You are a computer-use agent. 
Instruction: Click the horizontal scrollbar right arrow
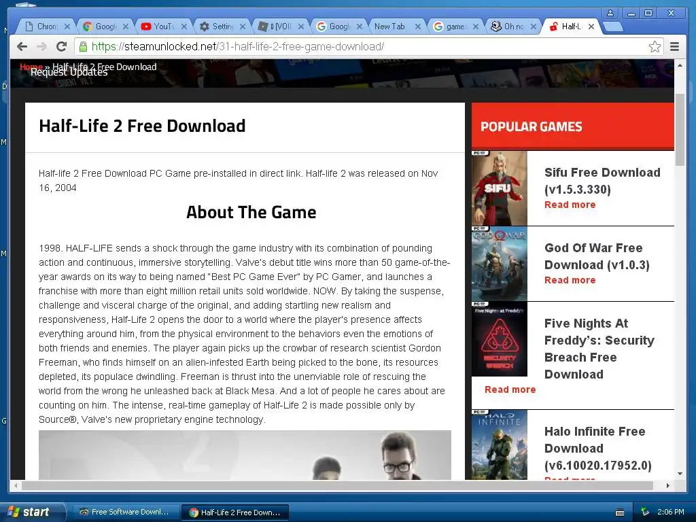[668, 485]
